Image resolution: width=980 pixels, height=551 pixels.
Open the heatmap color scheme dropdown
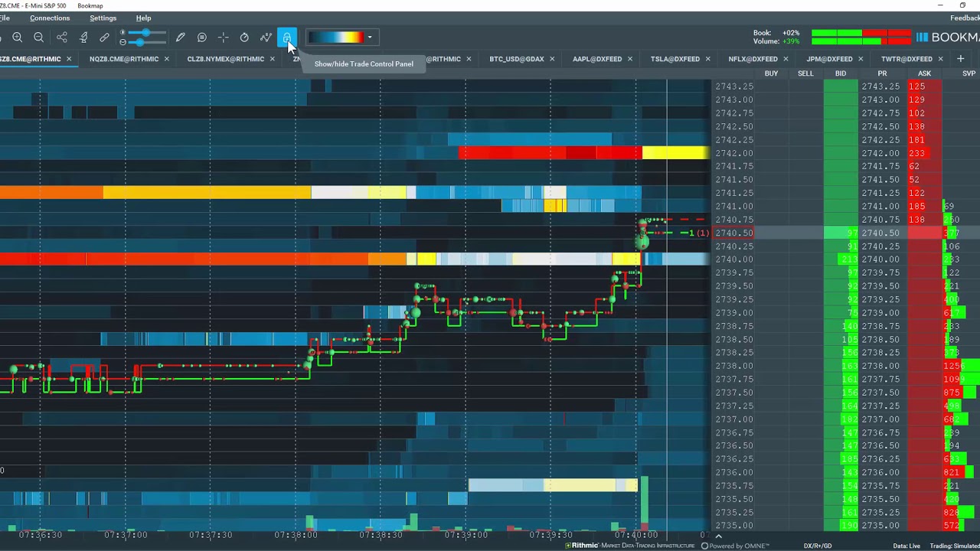pyautogui.click(x=370, y=37)
